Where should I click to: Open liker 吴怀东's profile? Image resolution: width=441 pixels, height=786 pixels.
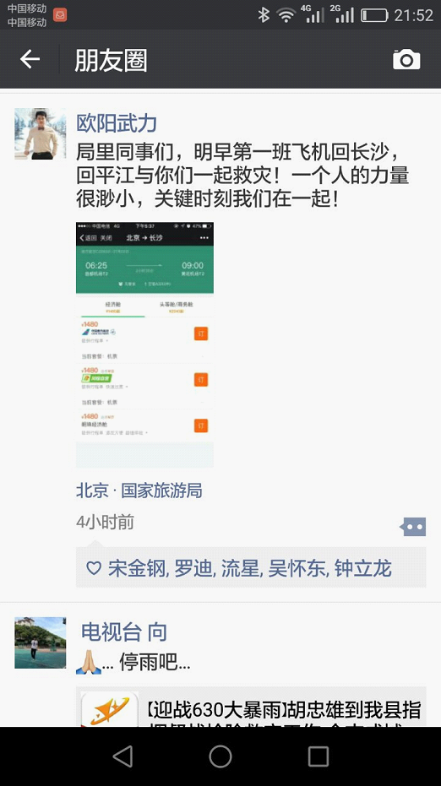(x=297, y=568)
